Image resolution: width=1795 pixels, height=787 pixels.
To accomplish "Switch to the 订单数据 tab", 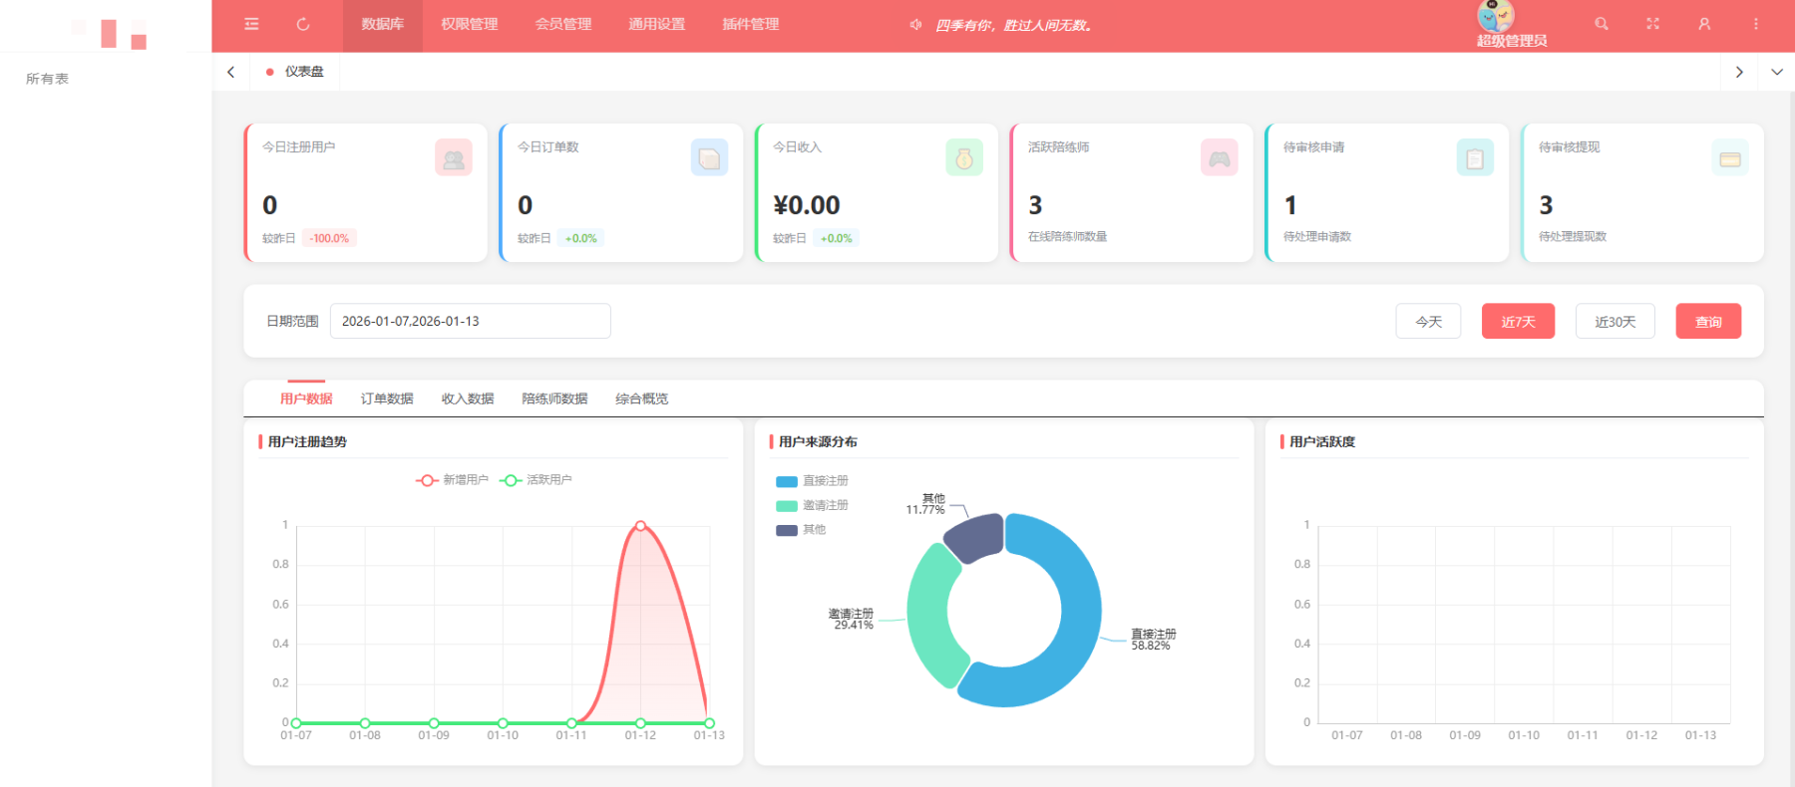I will (387, 398).
